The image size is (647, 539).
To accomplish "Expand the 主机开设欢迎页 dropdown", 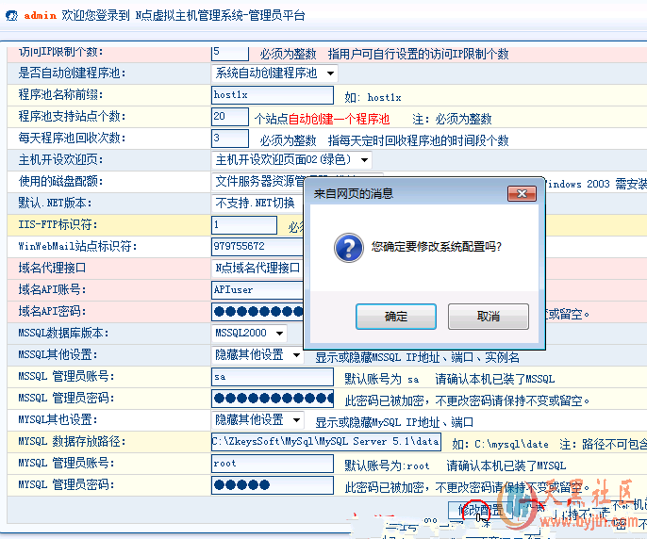I will (x=291, y=159).
